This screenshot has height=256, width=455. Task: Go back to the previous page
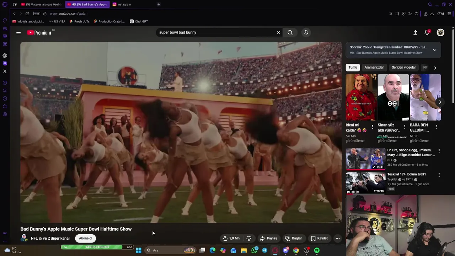click(14, 14)
